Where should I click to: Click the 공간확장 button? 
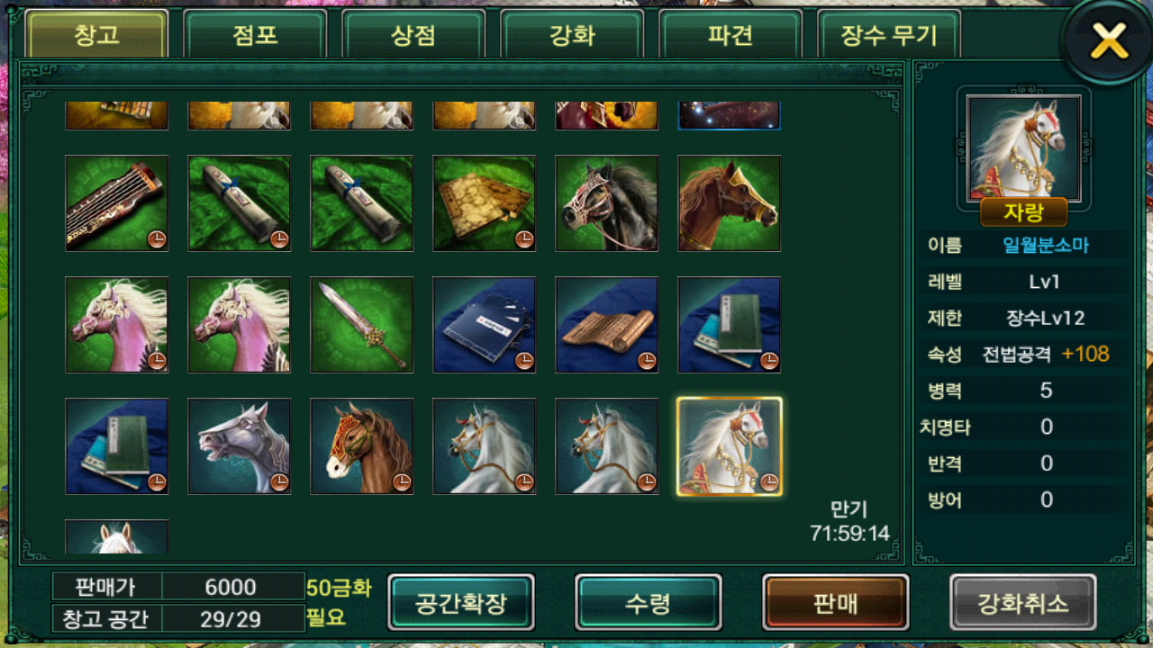pos(461,602)
